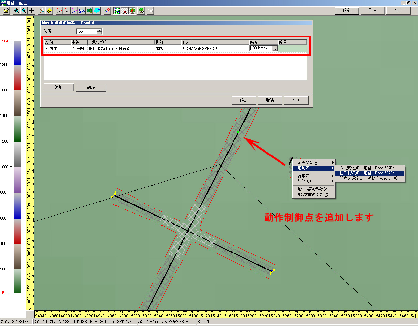Click the 位置 field showing 166 m
The width and height of the screenshot is (418, 326).
pyautogui.click(x=86, y=31)
